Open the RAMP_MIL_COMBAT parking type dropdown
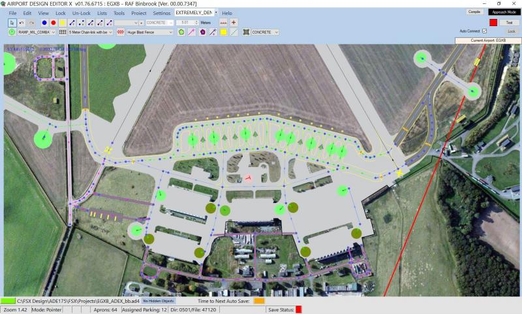 (37, 31)
